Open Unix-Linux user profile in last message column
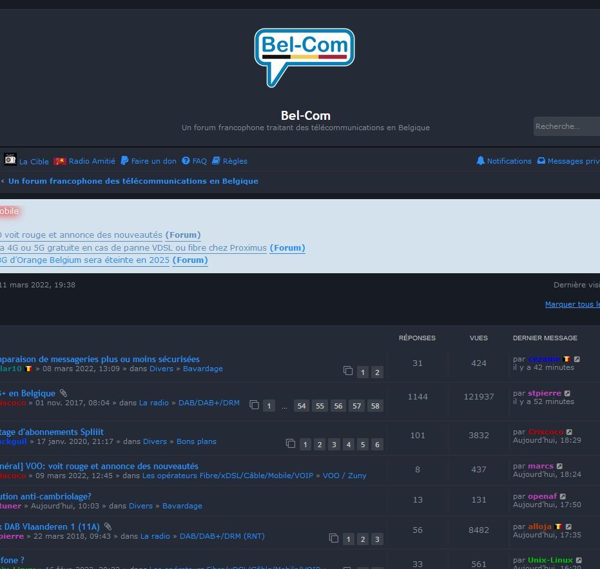The height and width of the screenshot is (569, 600). tap(550, 560)
